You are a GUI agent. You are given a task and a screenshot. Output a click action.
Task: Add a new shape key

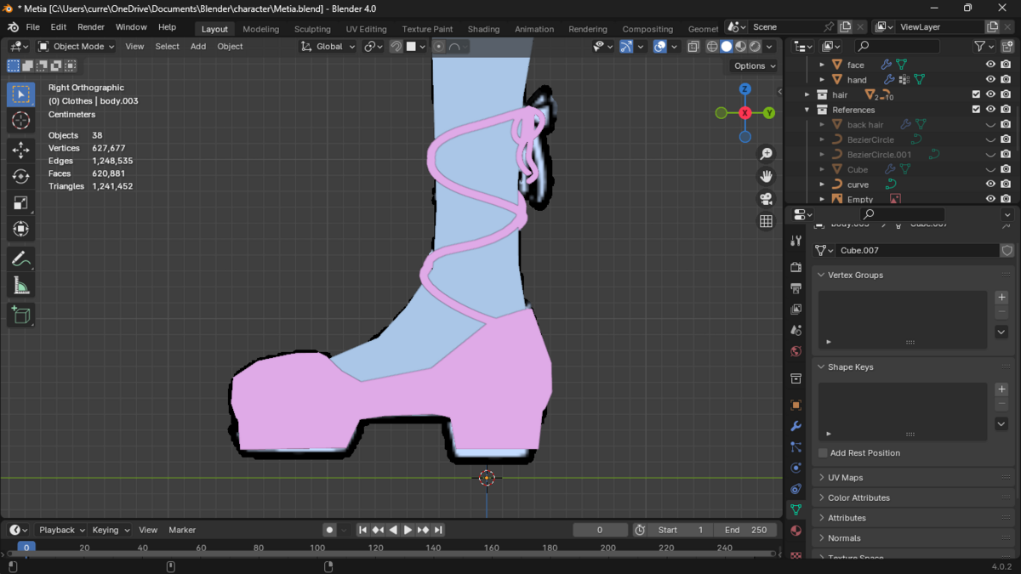1001,389
